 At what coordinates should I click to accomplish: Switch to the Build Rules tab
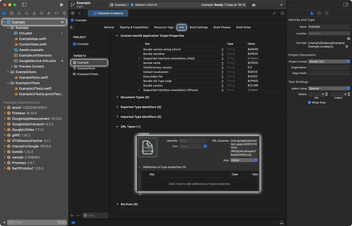(244, 27)
